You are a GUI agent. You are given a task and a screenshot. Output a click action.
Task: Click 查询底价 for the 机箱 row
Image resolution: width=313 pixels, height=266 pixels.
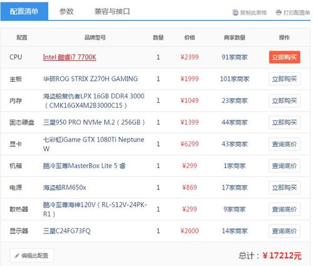284,166
